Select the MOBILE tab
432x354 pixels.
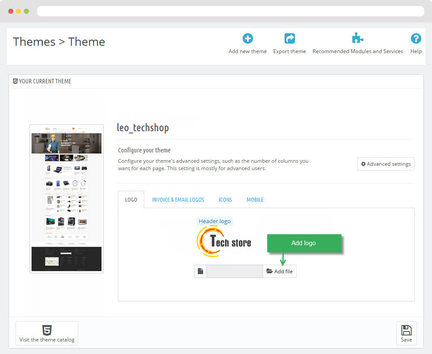(x=255, y=199)
